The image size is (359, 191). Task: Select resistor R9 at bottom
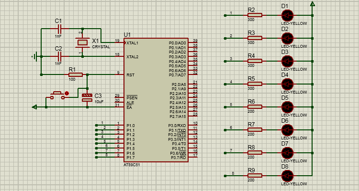click(x=255, y=176)
